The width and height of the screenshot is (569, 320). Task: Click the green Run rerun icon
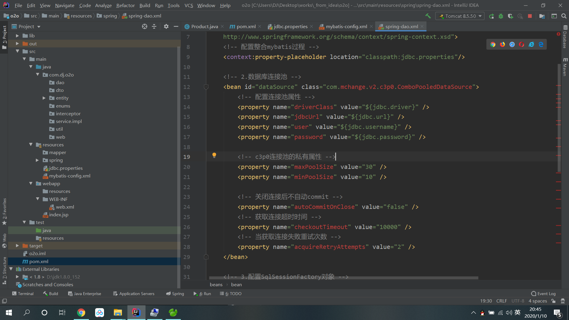[x=491, y=16]
